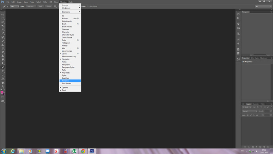Expand the Workspace submenu

pos(70,8)
